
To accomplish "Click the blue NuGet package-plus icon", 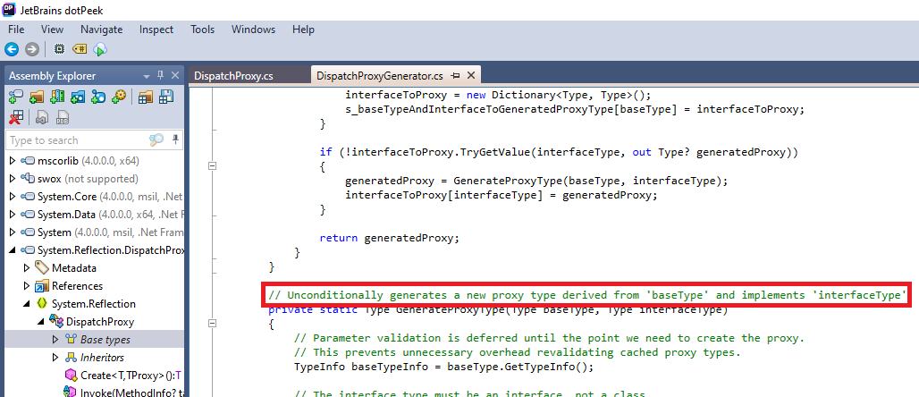I will [98, 97].
